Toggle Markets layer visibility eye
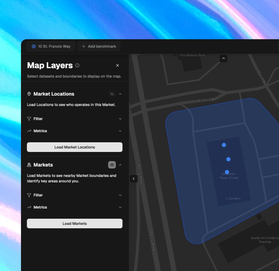 [x=112, y=165]
